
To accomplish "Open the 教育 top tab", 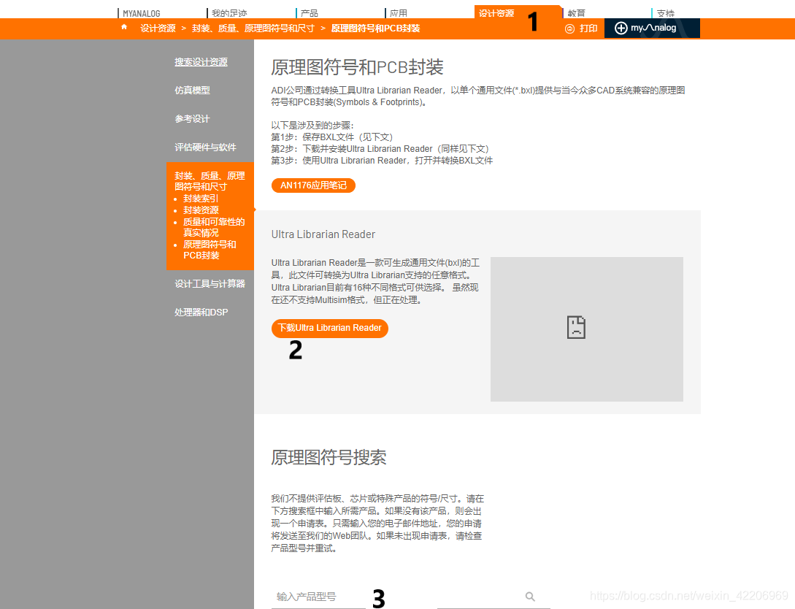I will [x=577, y=14].
